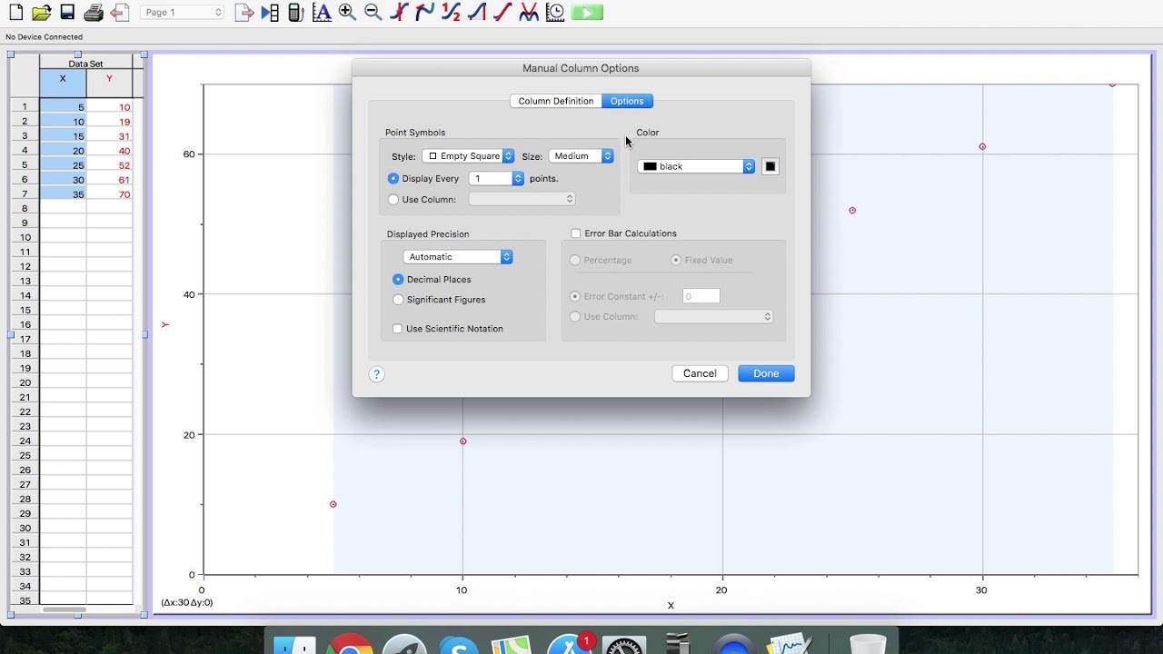Activate the Tangent tool icon

pyautogui.click(x=424, y=13)
